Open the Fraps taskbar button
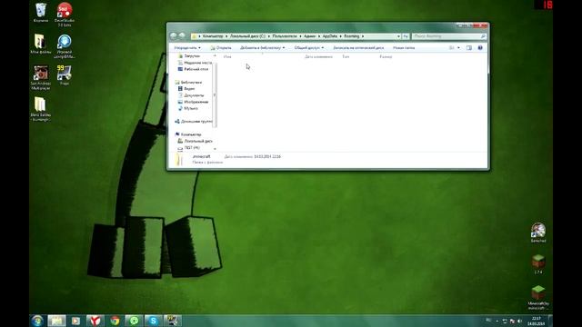 [173, 321]
